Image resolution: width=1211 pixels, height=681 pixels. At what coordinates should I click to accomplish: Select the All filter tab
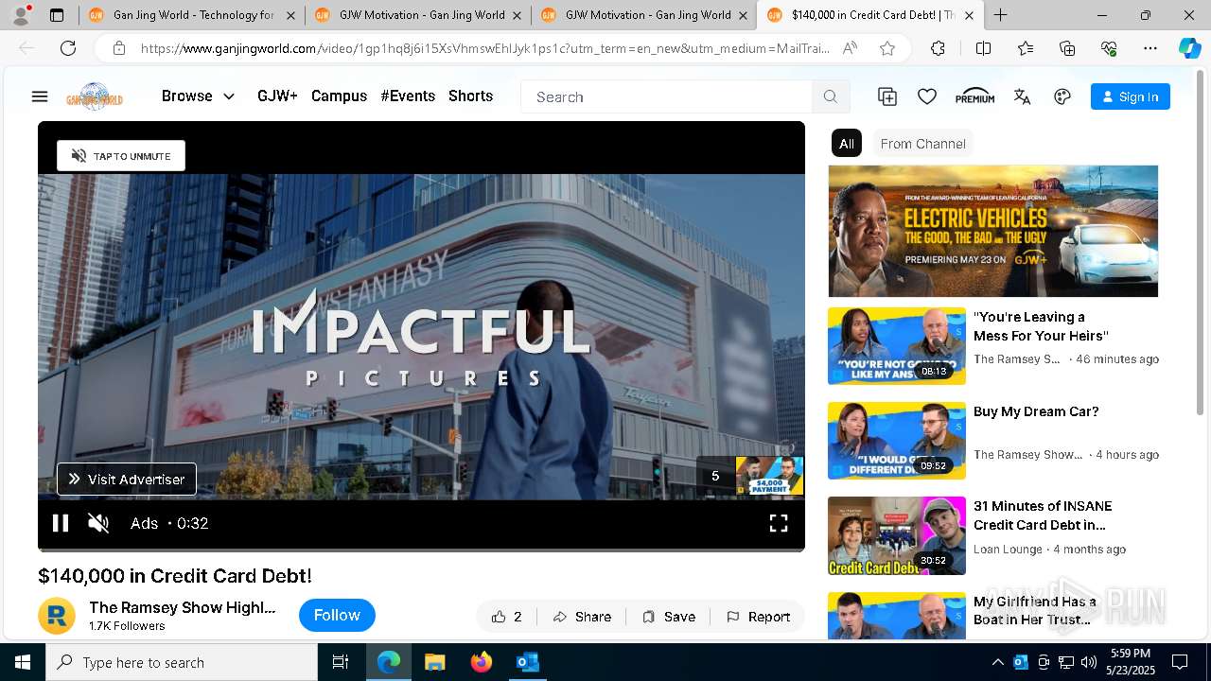tap(847, 144)
